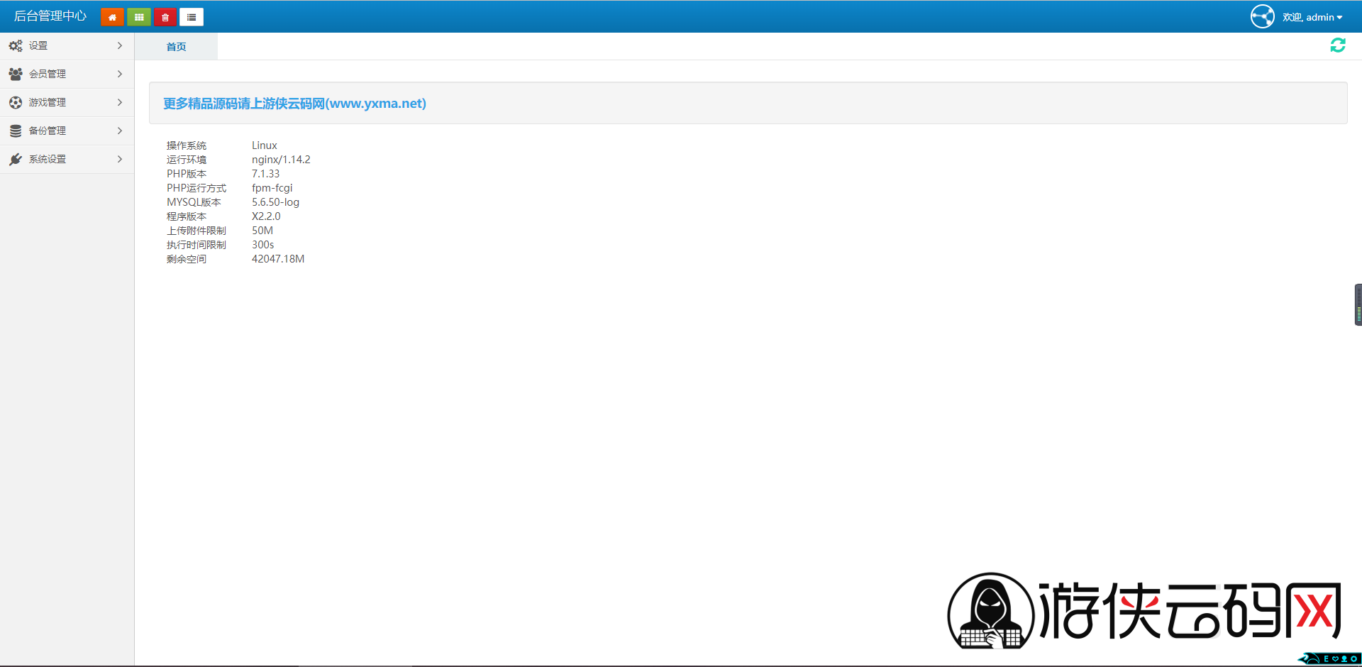Click the 上传附件限制 label
The width and height of the screenshot is (1362, 667).
pos(196,231)
